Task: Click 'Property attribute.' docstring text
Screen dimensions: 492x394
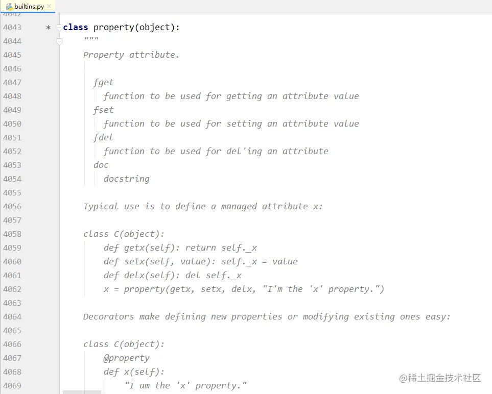Action: (x=131, y=55)
